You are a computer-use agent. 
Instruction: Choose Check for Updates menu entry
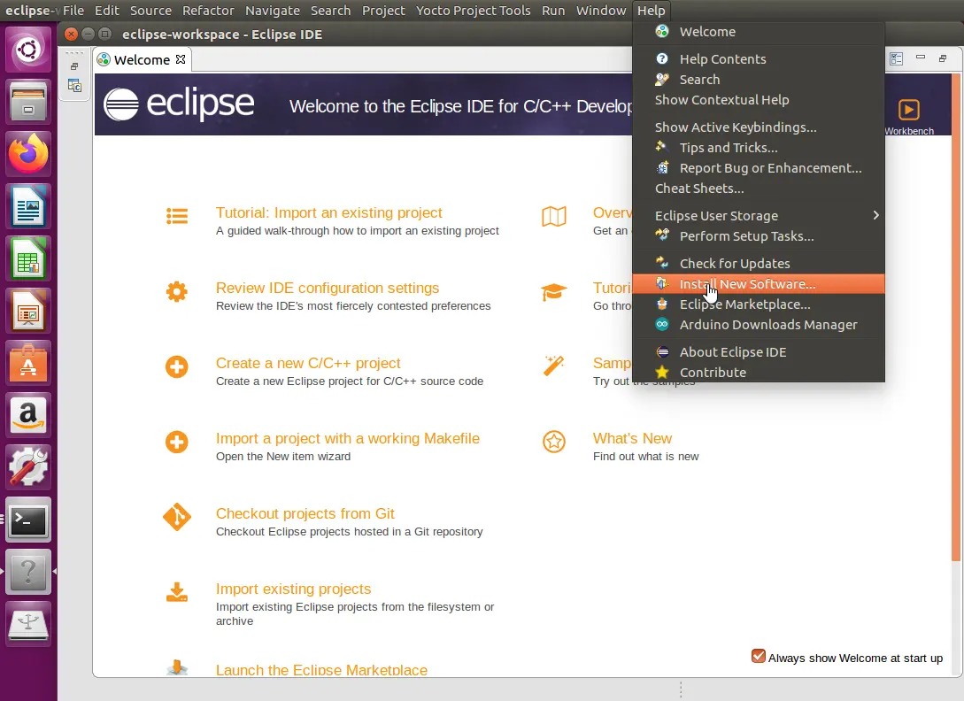click(x=735, y=264)
